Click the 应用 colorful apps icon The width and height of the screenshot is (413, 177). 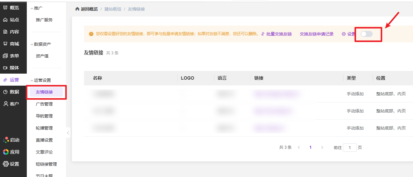click(x=6, y=152)
